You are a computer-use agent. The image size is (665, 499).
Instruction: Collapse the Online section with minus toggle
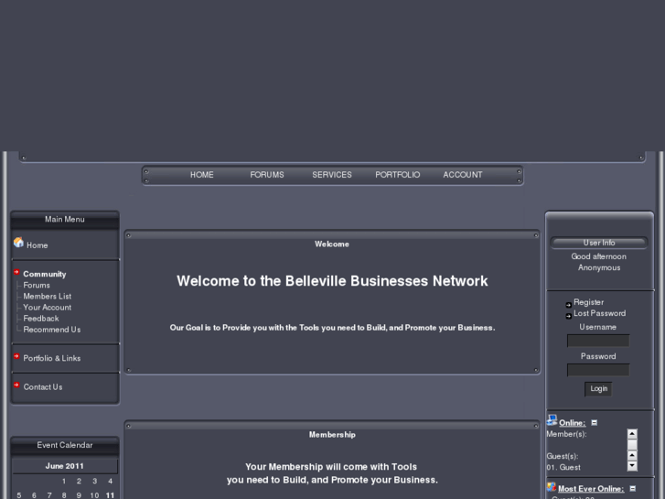[x=595, y=423]
